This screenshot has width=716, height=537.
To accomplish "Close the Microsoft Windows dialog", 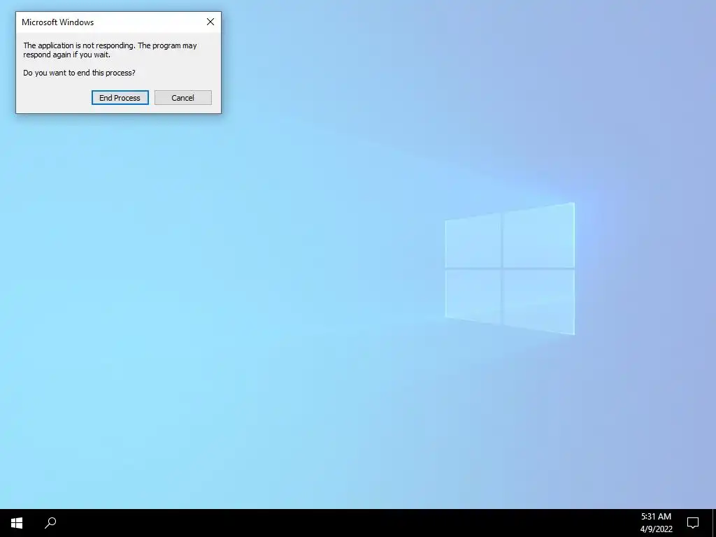I will click(210, 22).
